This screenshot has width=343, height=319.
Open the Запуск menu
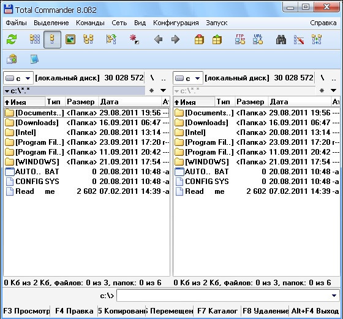coord(217,23)
